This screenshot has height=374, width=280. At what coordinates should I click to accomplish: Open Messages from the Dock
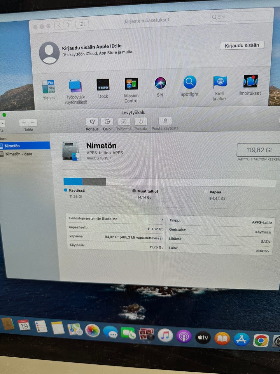(x=111, y=332)
